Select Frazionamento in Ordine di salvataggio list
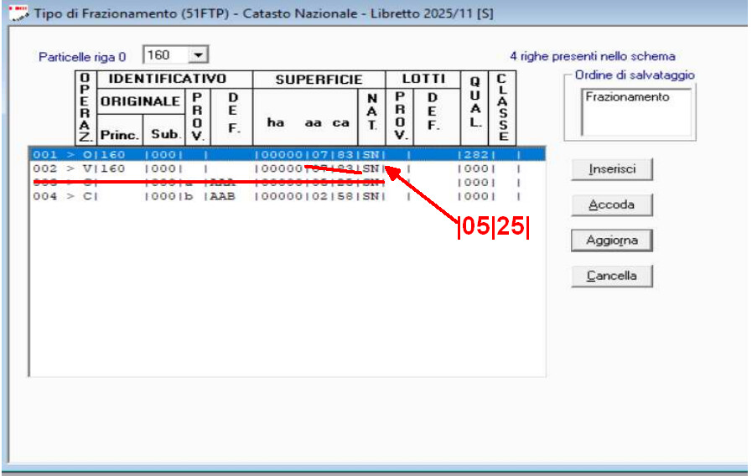This screenshot has height=476, width=752. 628,97
